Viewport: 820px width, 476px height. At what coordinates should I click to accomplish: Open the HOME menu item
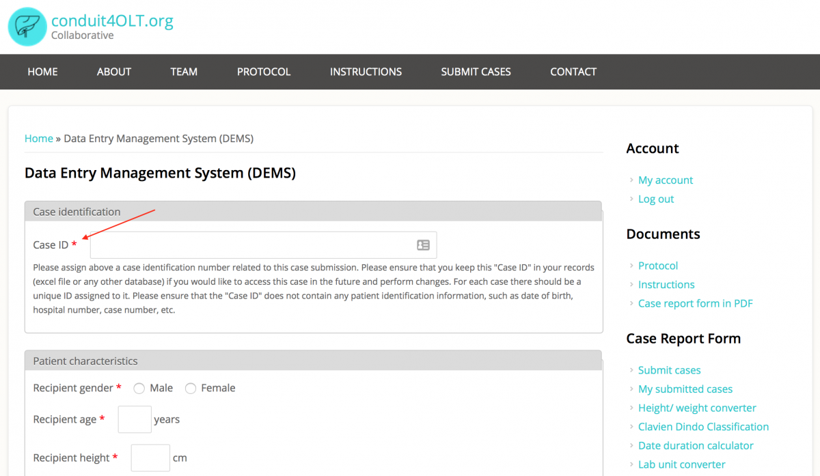coord(42,72)
